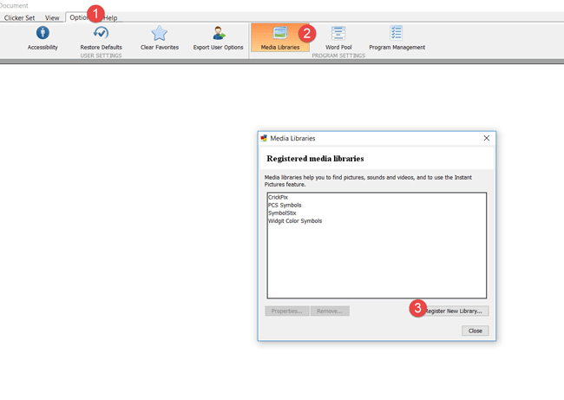Open the Word Pool settings icon
Viewport: 564px width, 400px height.
pos(338,33)
